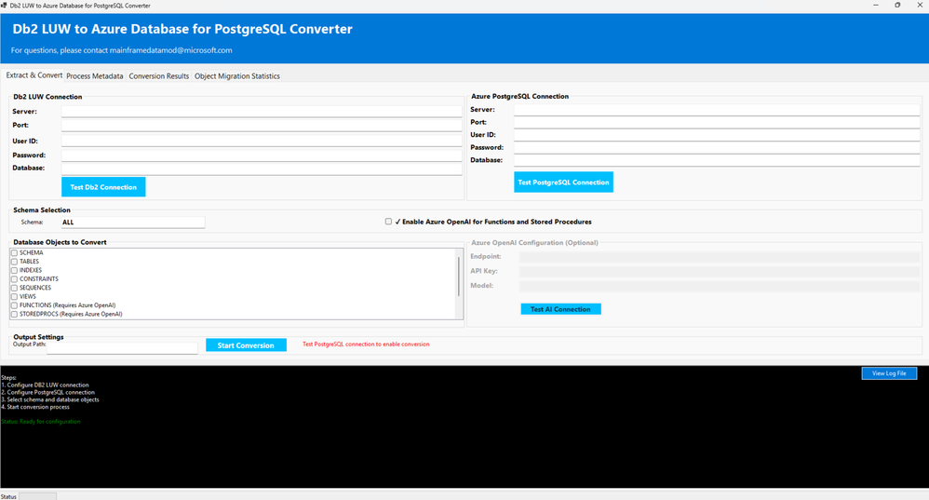Click the contact email mainframedatamod@microsoft.com
The image size is (929, 500).
pyautogui.click(x=170, y=50)
